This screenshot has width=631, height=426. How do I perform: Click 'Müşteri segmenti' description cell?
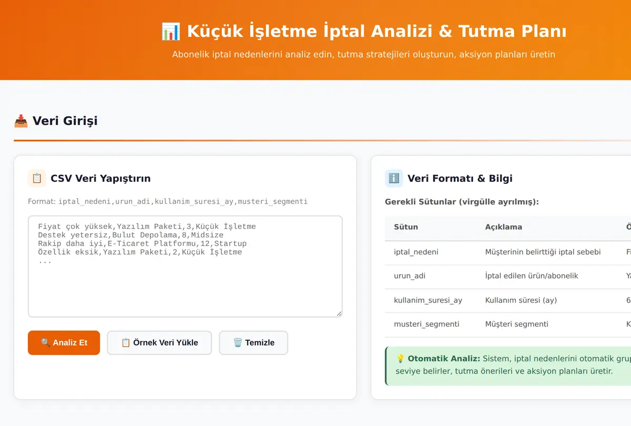517,324
